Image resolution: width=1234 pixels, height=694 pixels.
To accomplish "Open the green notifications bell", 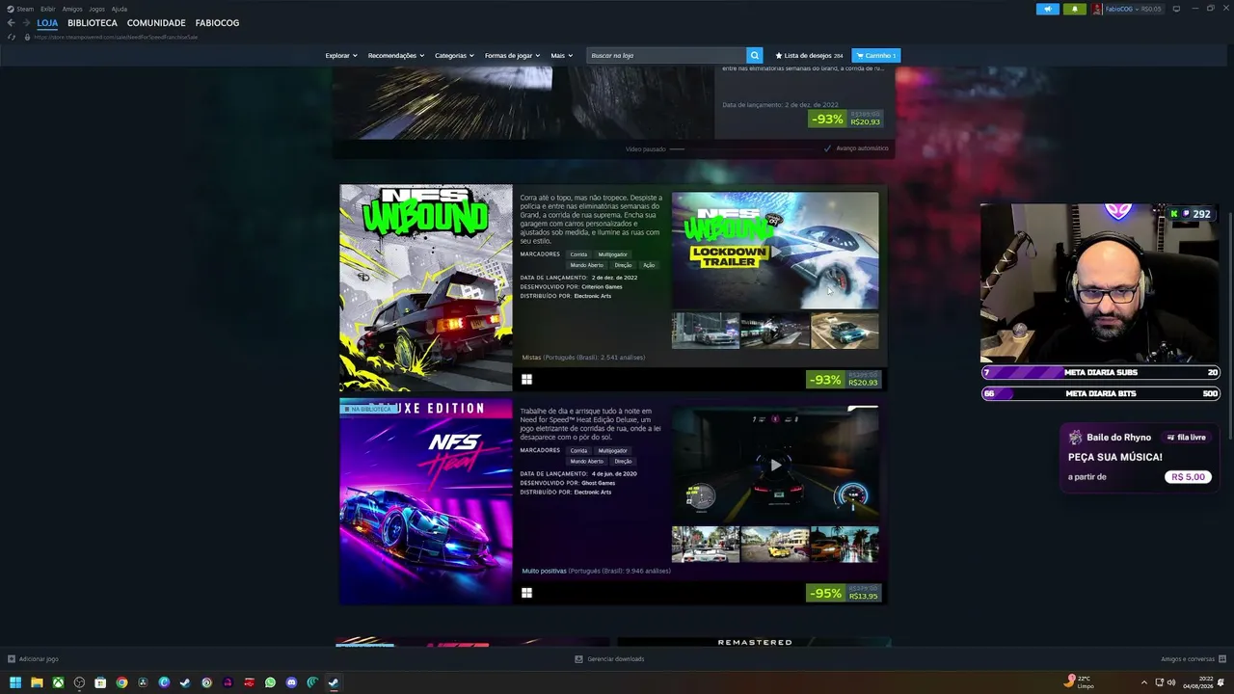I will (x=1075, y=9).
